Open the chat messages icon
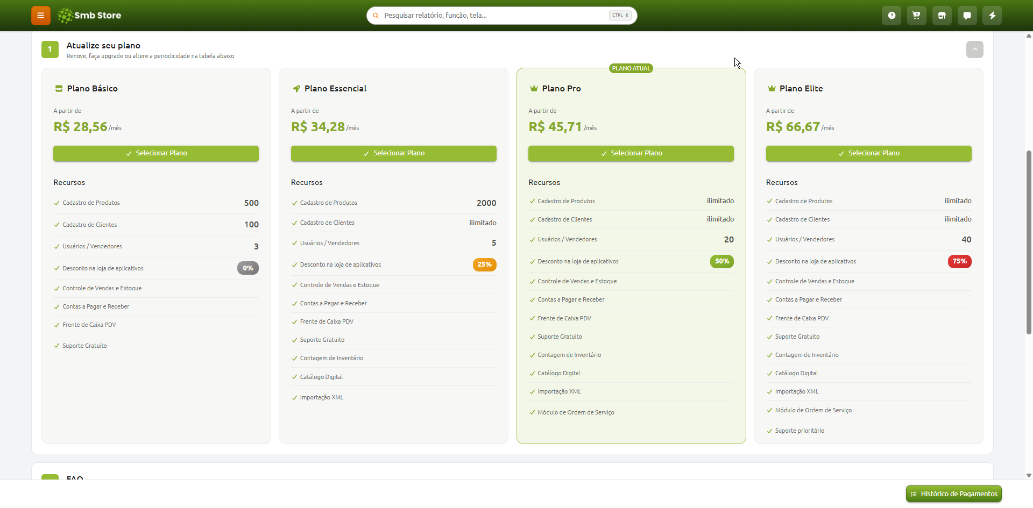This screenshot has height=508, width=1033. click(x=967, y=16)
